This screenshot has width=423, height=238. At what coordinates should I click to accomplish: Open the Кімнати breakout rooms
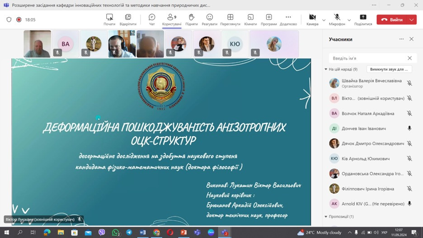pos(250,19)
